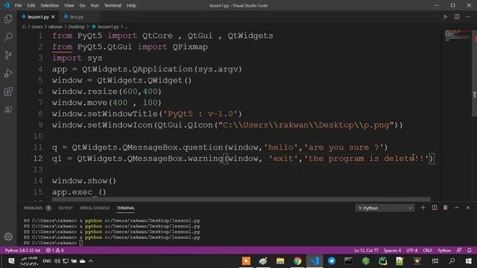Split the terminal panel
This screenshot has height=268, width=477.
click(435, 208)
